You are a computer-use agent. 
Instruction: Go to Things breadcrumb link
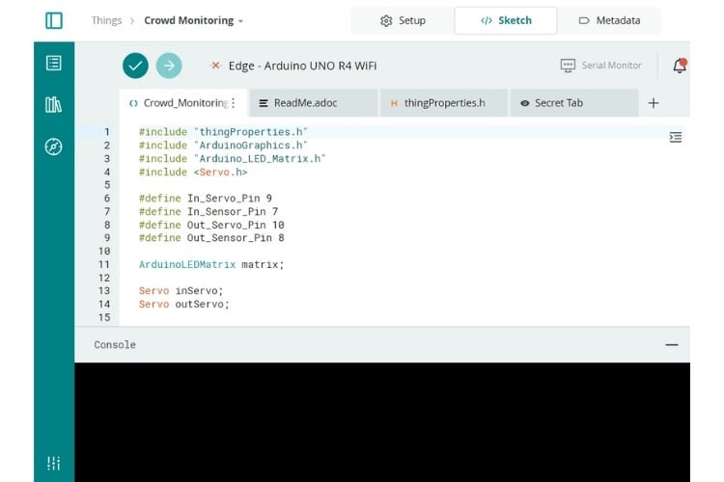tap(106, 20)
